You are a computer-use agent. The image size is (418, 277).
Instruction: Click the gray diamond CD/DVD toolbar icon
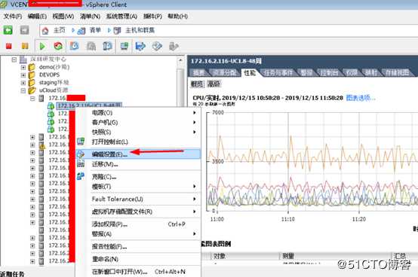coord(157,46)
